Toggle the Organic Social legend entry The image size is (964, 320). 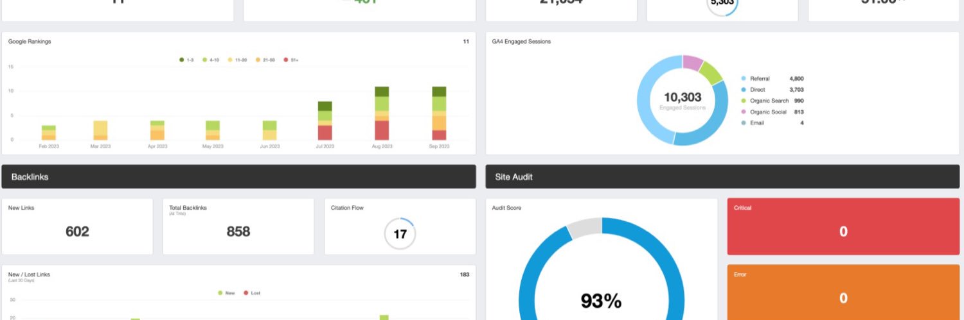[x=763, y=112]
